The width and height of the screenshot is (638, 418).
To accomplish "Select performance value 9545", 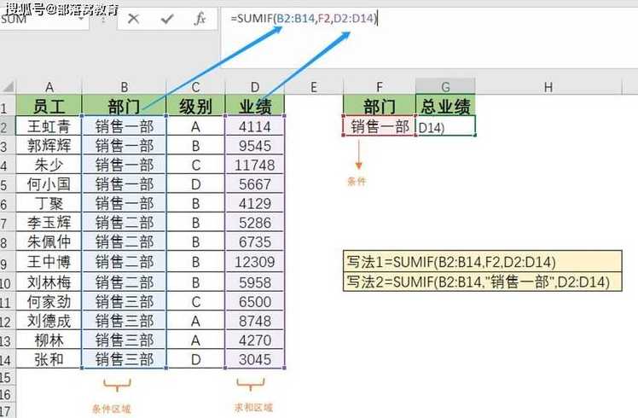I will tap(255, 145).
